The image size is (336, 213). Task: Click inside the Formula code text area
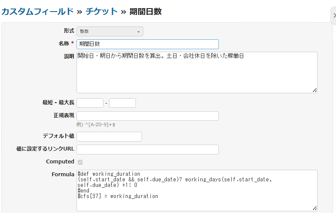point(197,190)
